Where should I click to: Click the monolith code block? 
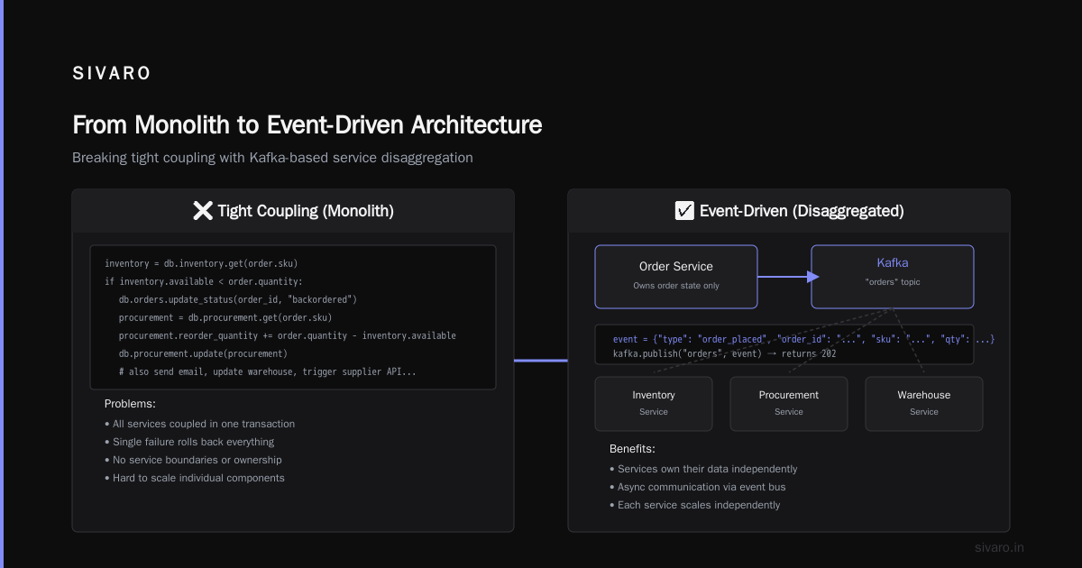click(x=293, y=317)
